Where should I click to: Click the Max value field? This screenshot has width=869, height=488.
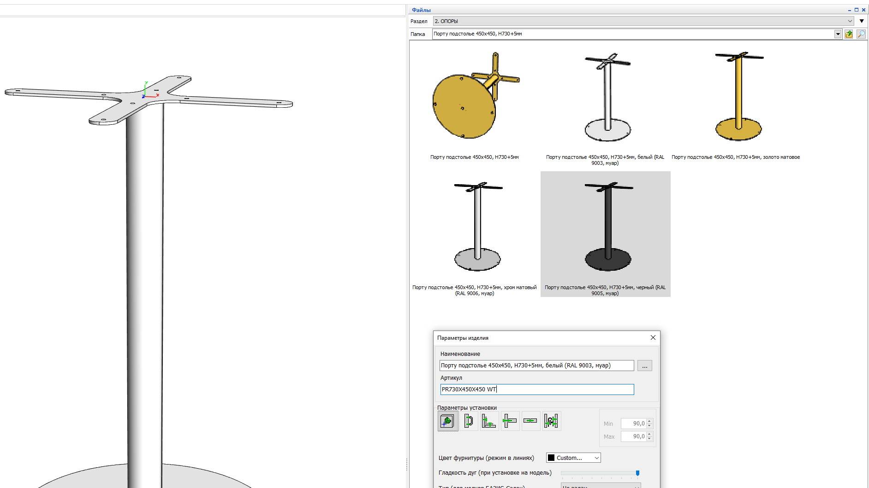(x=634, y=436)
